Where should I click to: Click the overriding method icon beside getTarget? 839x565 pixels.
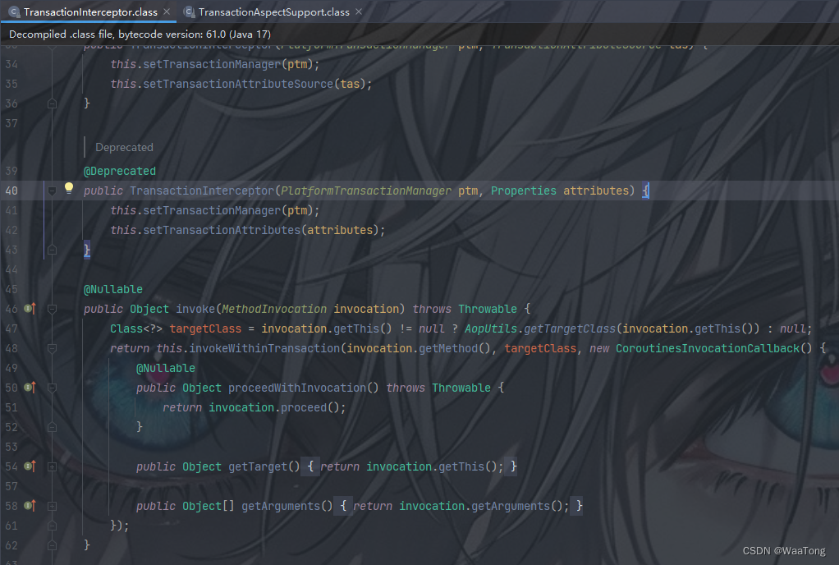click(x=29, y=466)
